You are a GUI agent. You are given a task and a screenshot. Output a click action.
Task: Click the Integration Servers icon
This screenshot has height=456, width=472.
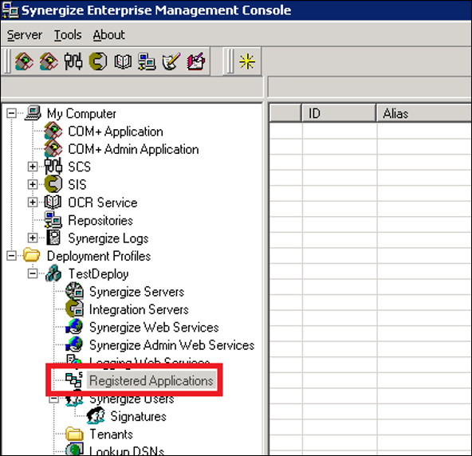point(74,309)
